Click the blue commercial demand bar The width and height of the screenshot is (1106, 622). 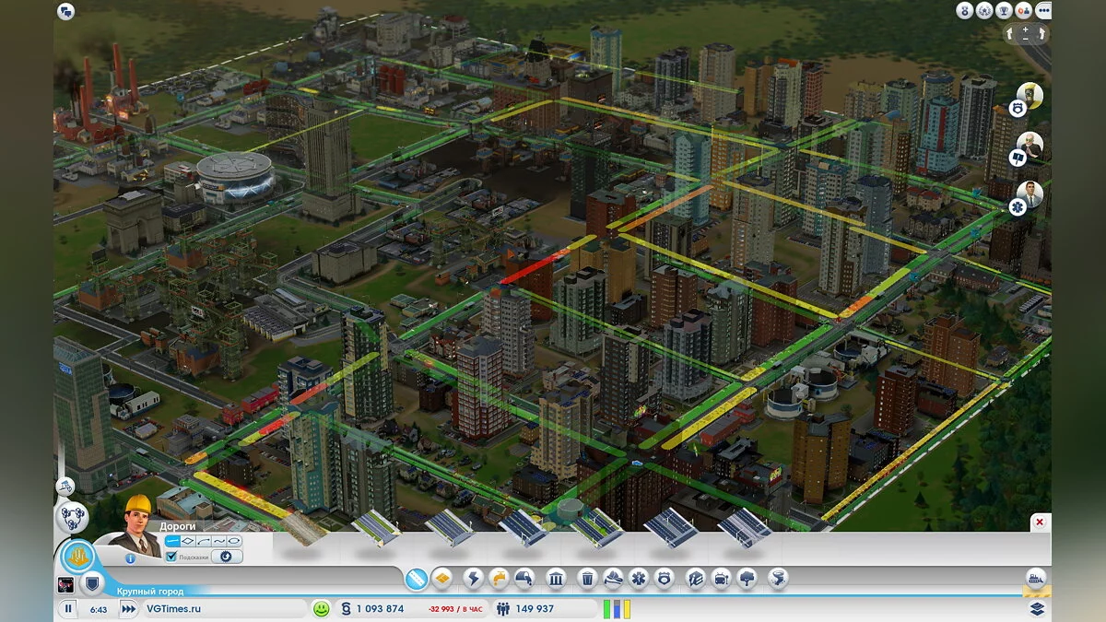point(618,609)
